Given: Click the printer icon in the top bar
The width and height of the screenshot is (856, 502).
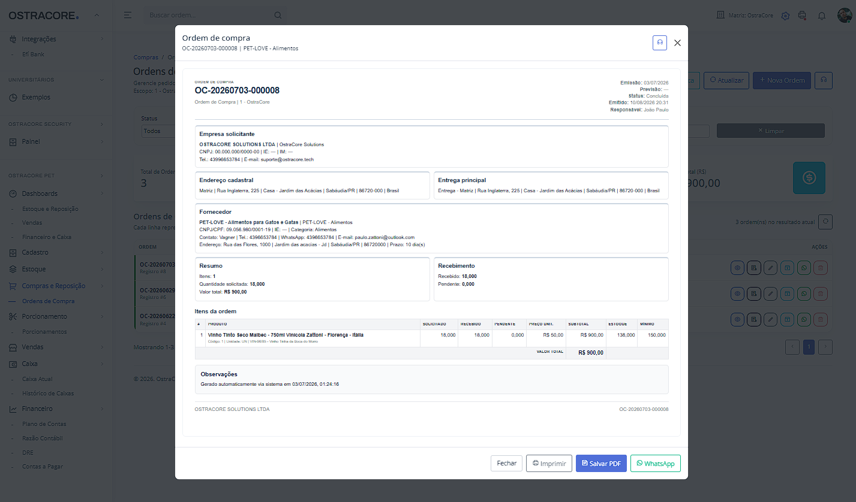Looking at the screenshot, I should pyautogui.click(x=802, y=15).
